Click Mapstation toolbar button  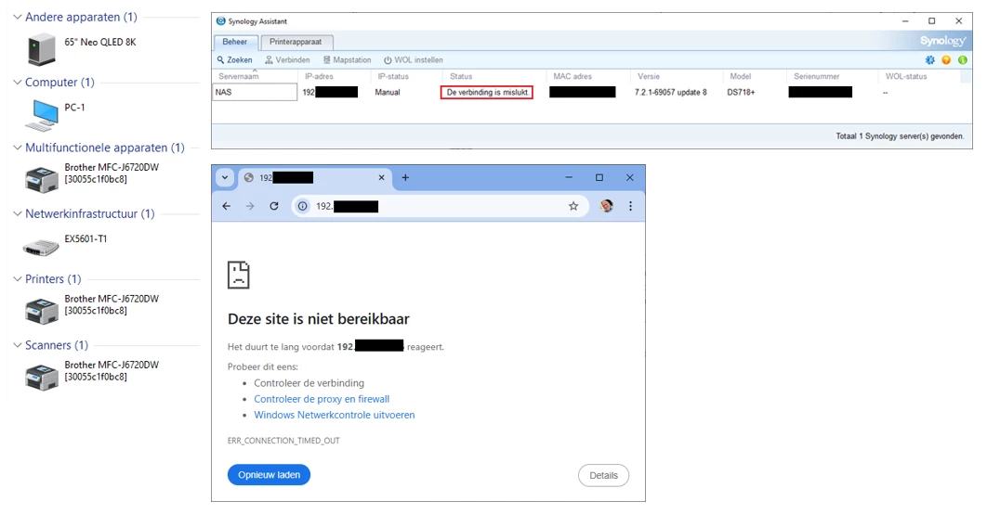pyautogui.click(x=347, y=60)
